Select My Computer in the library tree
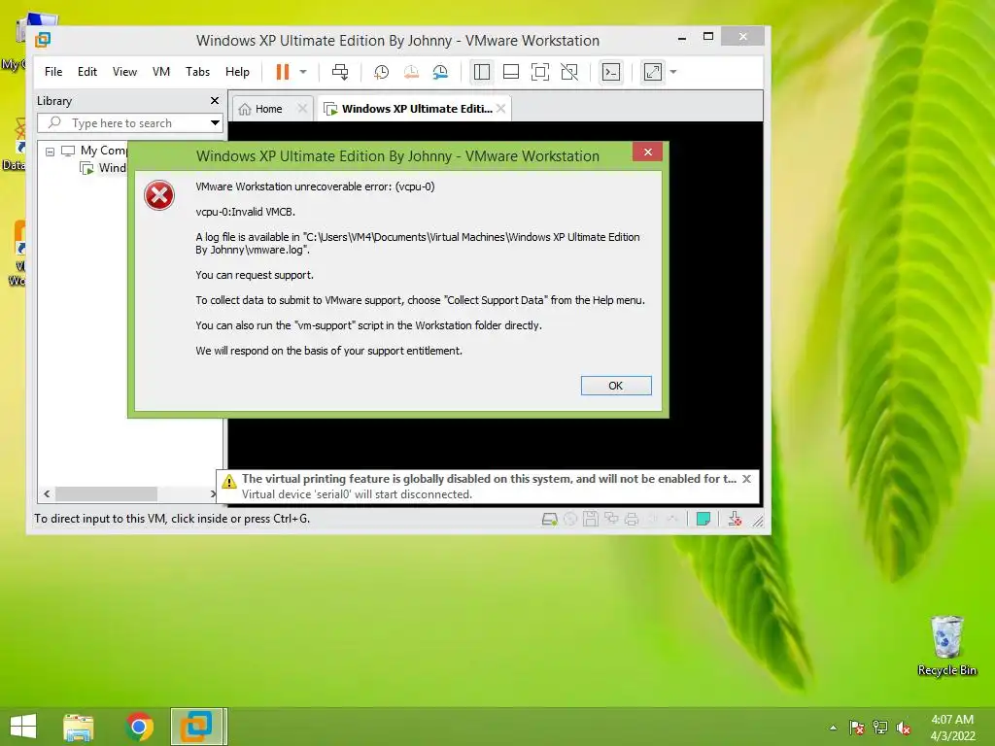Screen dimensions: 995x746 [x=94, y=151]
